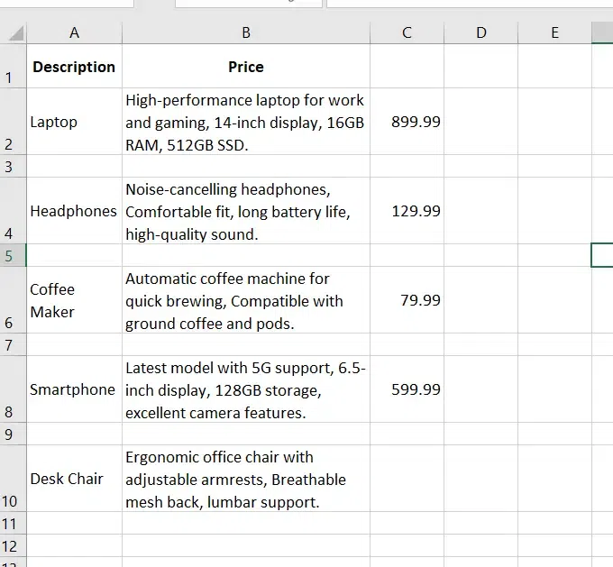This screenshot has height=567, width=613.
Task: Click the Description header cell
Action: click(74, 66)
